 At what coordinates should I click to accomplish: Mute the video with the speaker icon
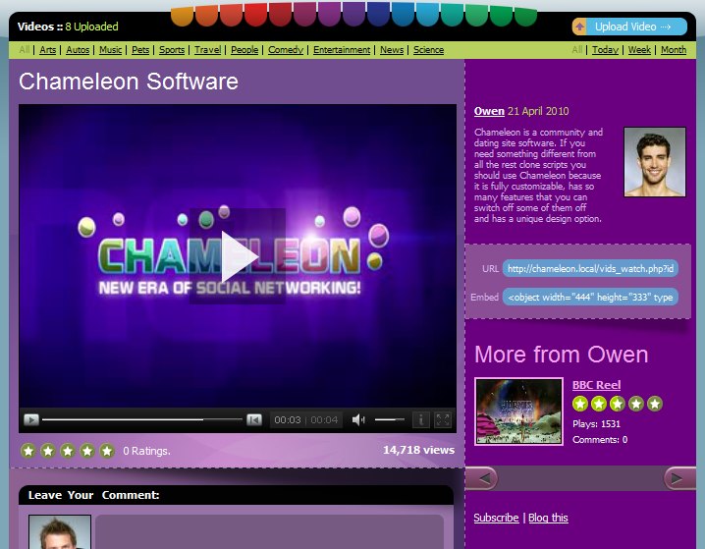[358, 420]
